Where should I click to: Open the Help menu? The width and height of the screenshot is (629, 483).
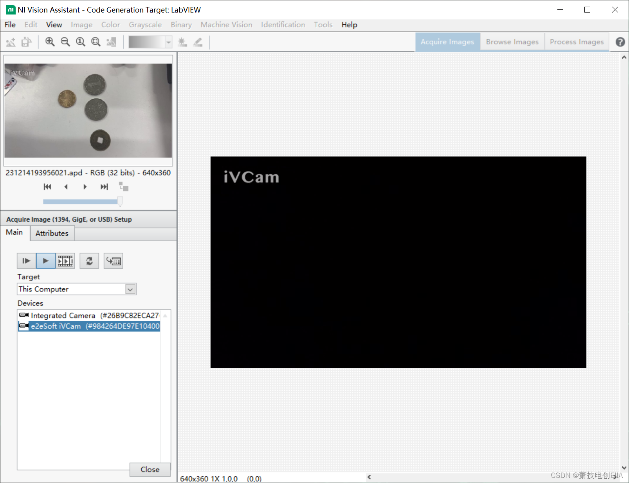tap(349, 25)
